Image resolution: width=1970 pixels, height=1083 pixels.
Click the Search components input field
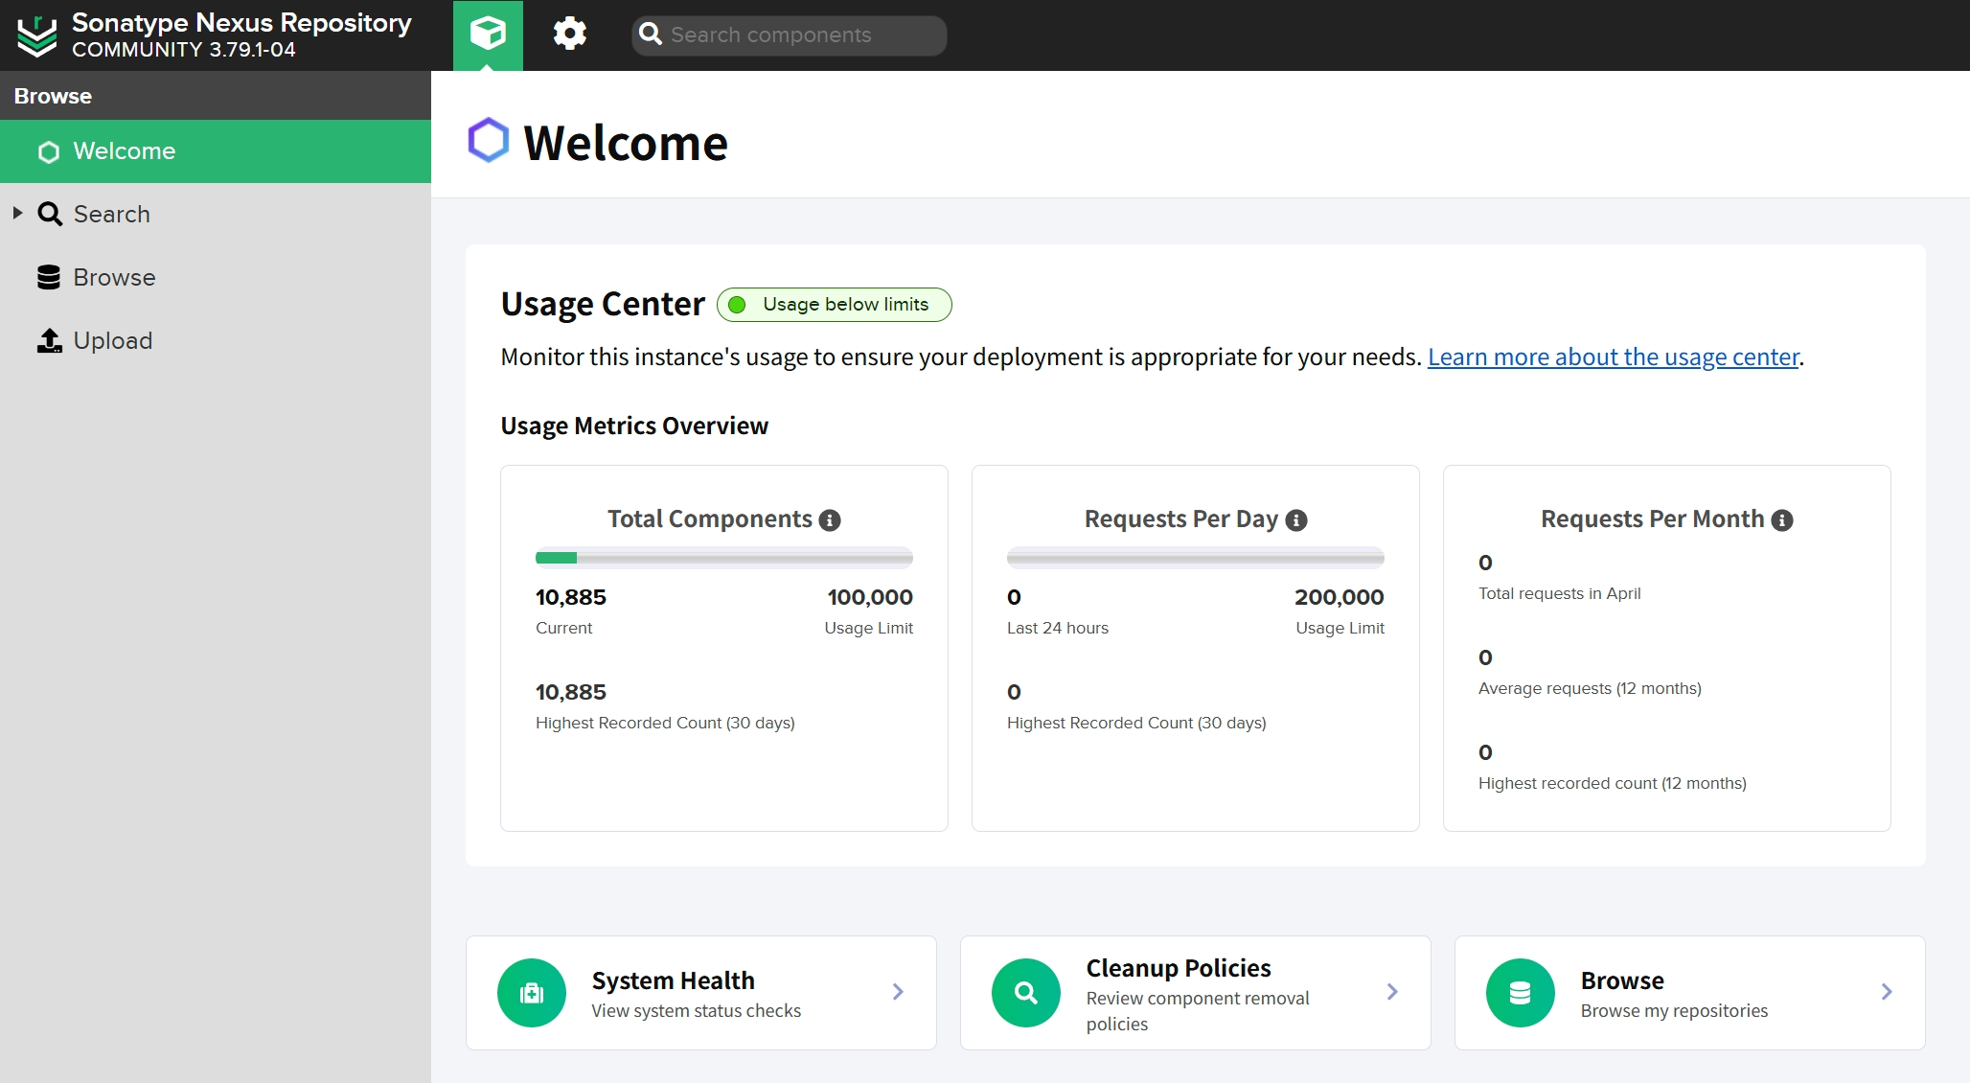[801, 35]
